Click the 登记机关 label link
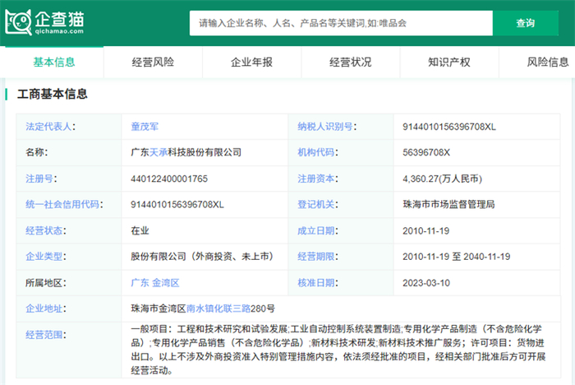This screenshot has width=575, height=385. (x=315, y=204)
